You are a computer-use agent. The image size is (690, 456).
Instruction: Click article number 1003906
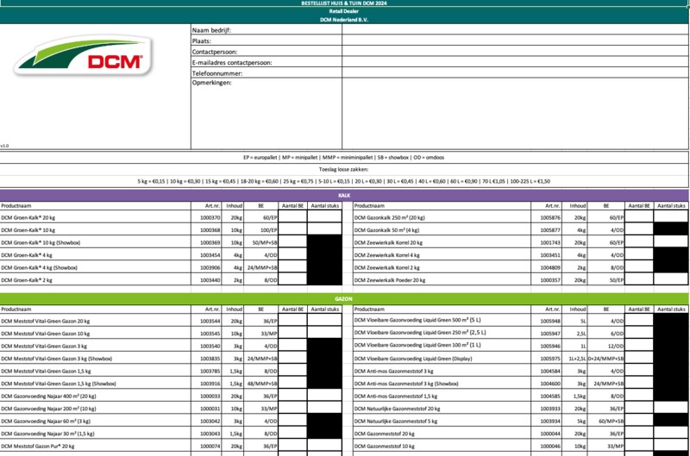(210, 267)
